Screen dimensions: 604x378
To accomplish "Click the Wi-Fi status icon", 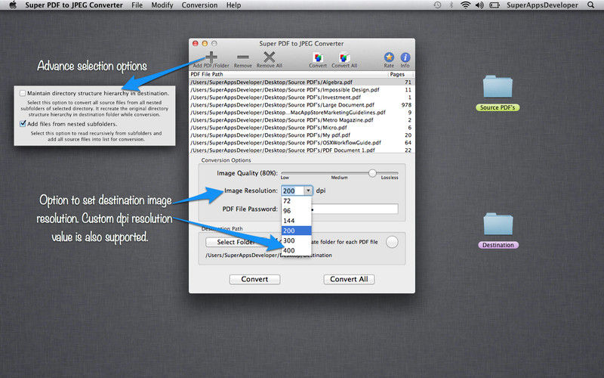I will tap(465, 5).
